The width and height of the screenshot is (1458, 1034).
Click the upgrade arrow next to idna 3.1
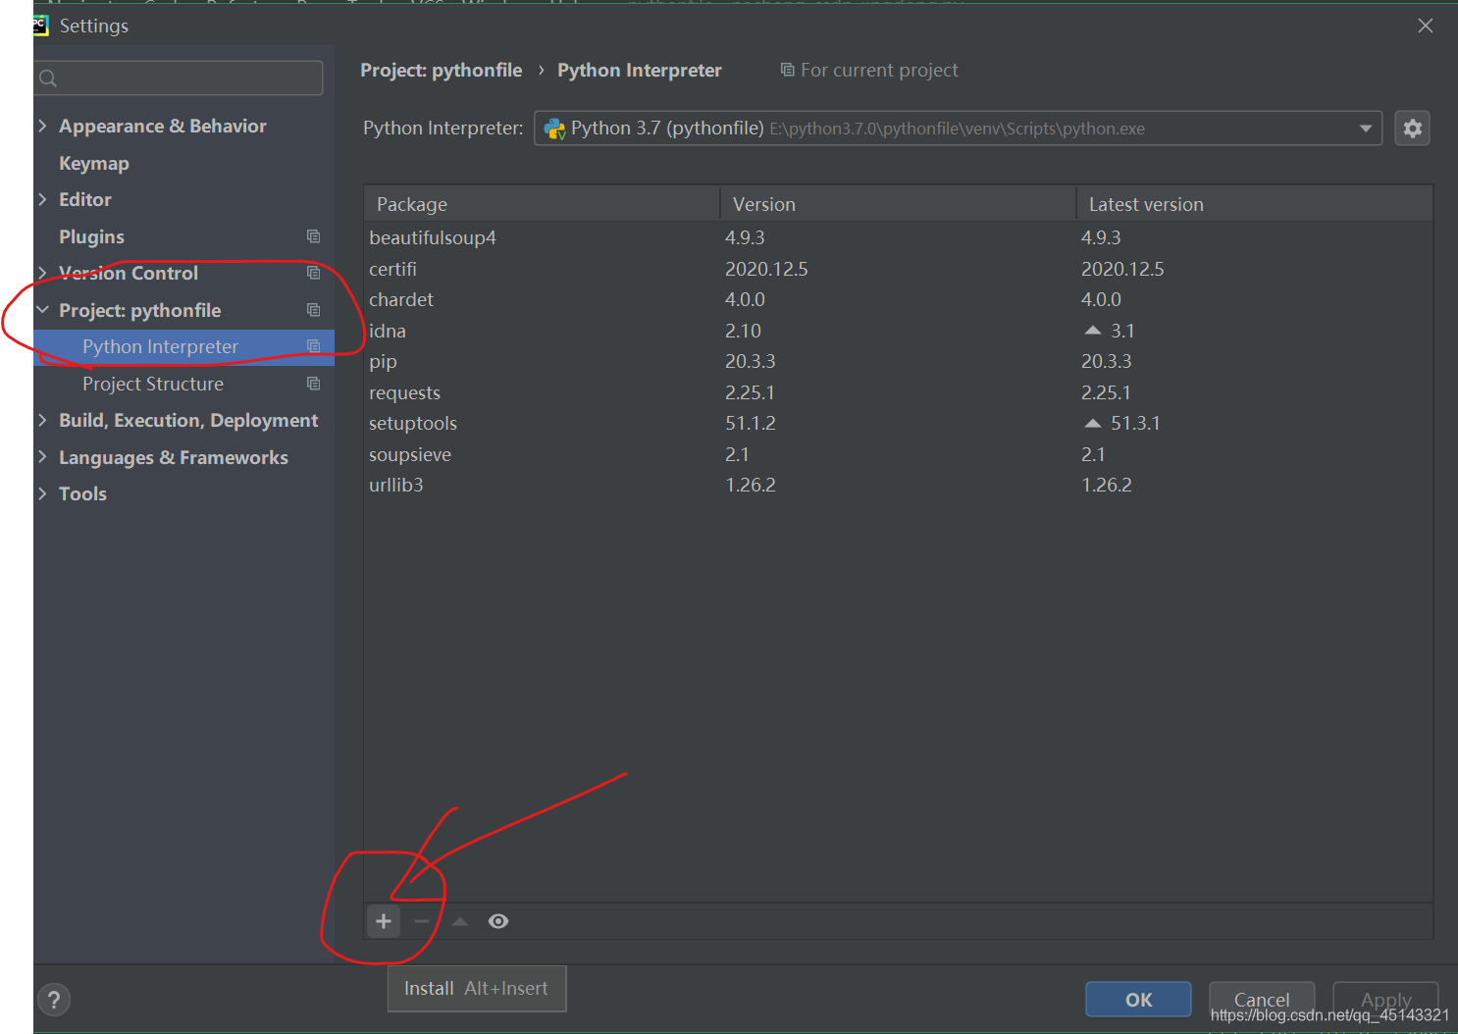1093,331
